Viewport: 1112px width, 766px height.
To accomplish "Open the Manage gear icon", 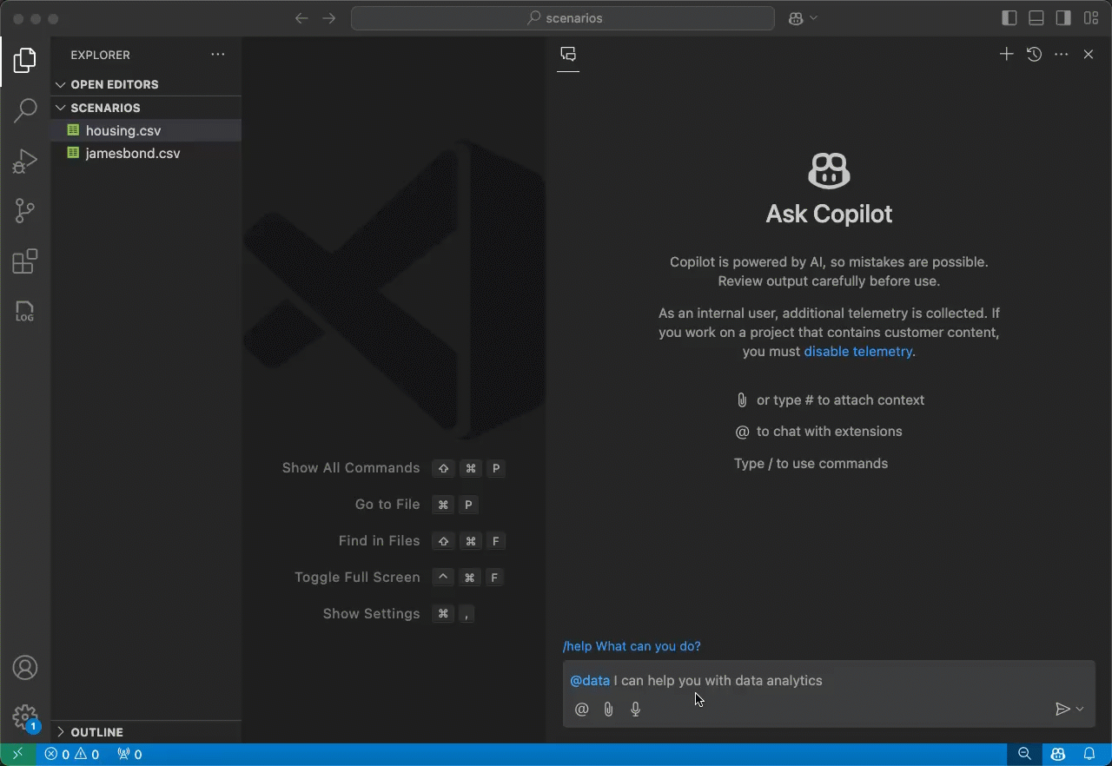I will [25, 717].
